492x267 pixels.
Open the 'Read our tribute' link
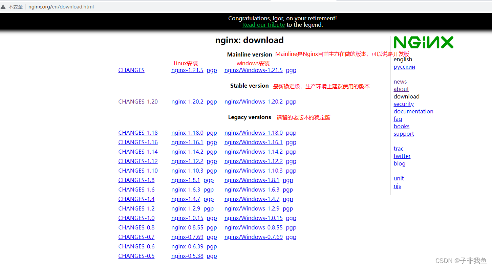click(263, 25)
